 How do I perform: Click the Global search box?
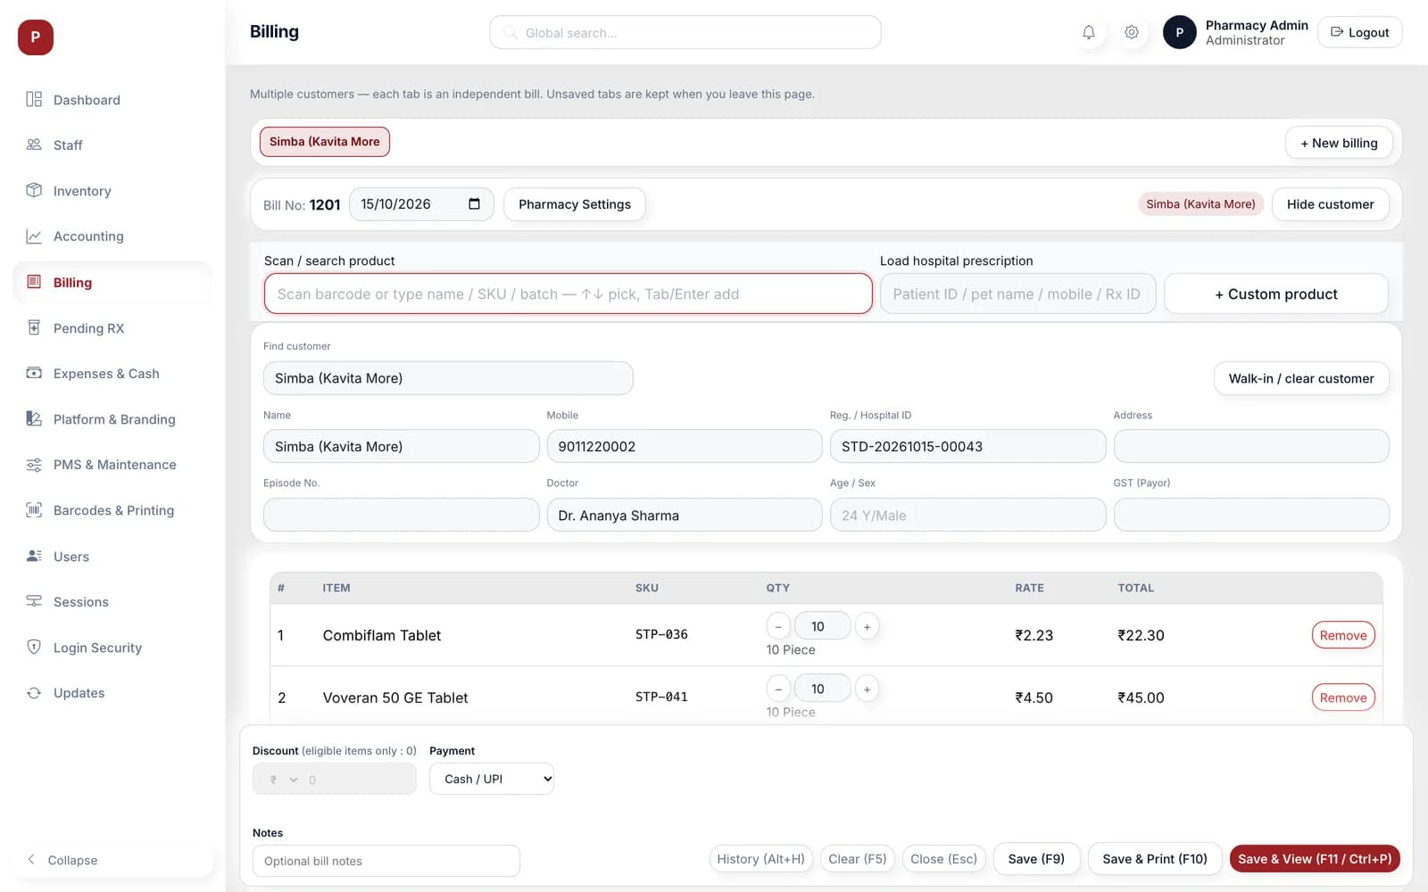click(x=685, y=32)
